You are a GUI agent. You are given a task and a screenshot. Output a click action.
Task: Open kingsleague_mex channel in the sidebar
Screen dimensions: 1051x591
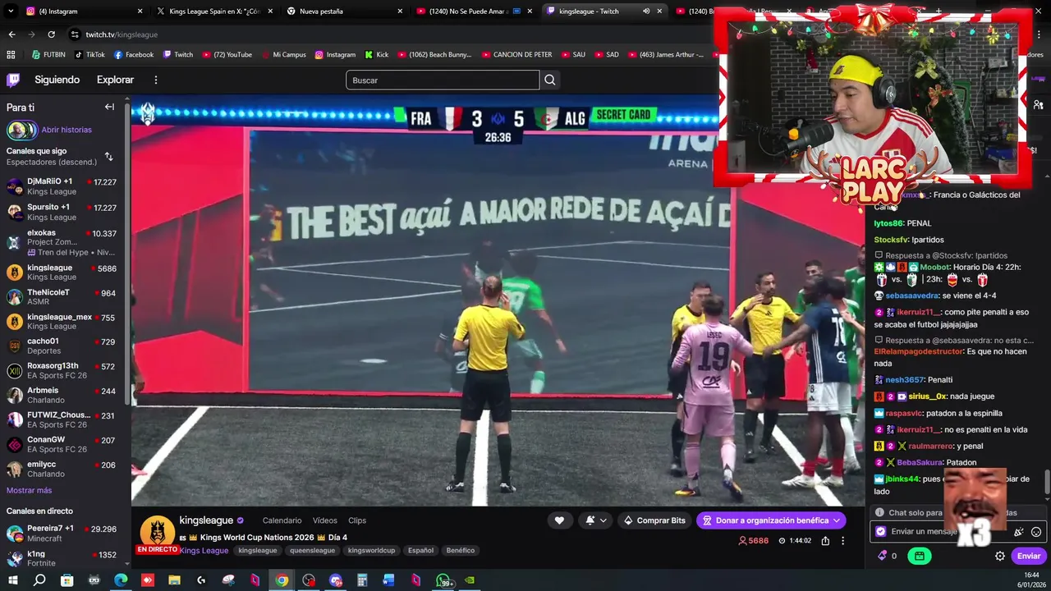click(63, 322)
